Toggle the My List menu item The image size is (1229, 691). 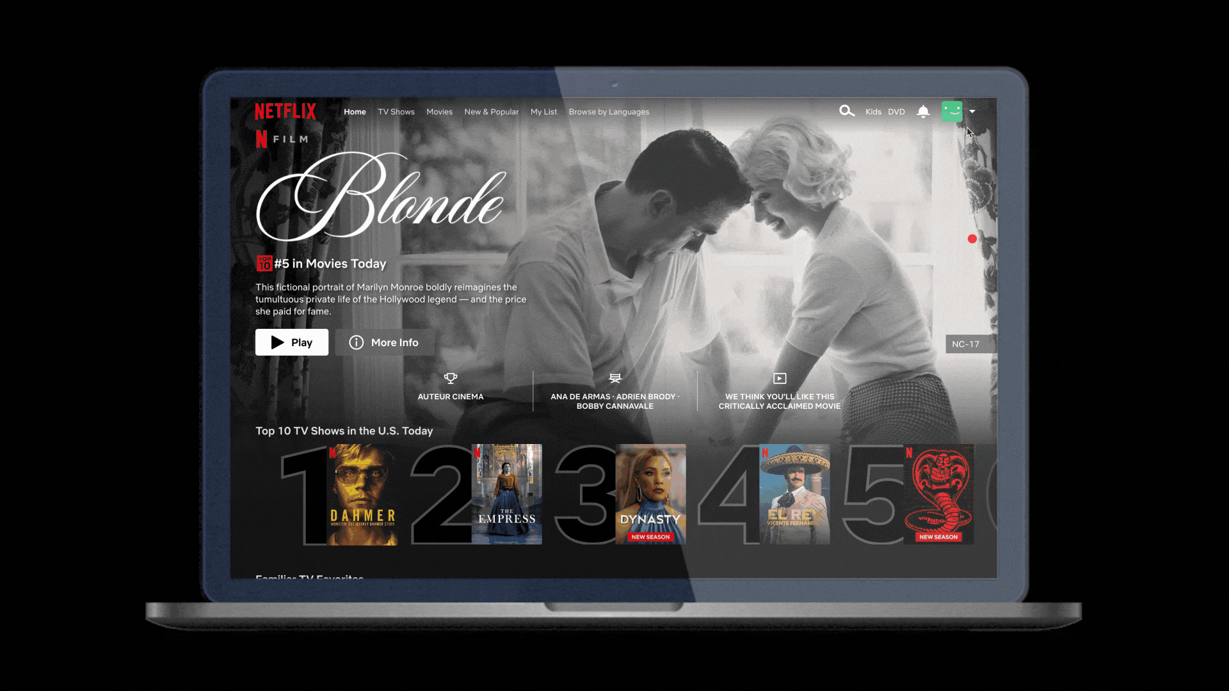point(545,111)
